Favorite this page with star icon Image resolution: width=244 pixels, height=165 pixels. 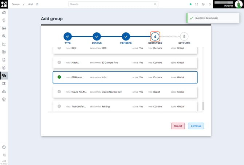point(37,4)
